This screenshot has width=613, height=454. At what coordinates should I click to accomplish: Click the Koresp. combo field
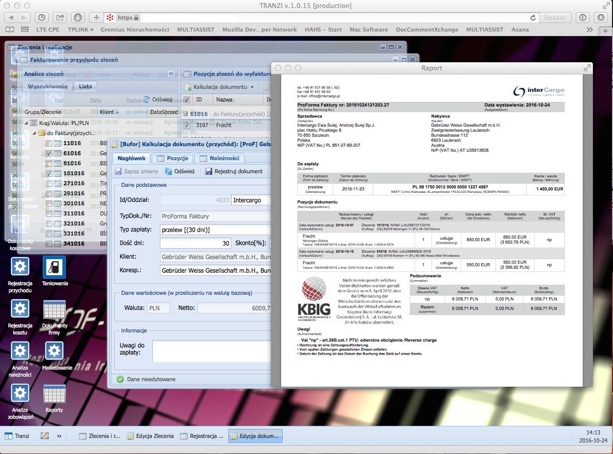[x=215, y=270]
